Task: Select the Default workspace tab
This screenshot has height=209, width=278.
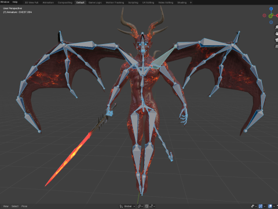Action: pos(81,2)
